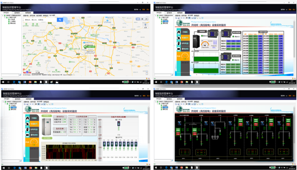Collapse the second-level tree node in the top-right window
Screen dimensions: 297x170
[157, 17]
